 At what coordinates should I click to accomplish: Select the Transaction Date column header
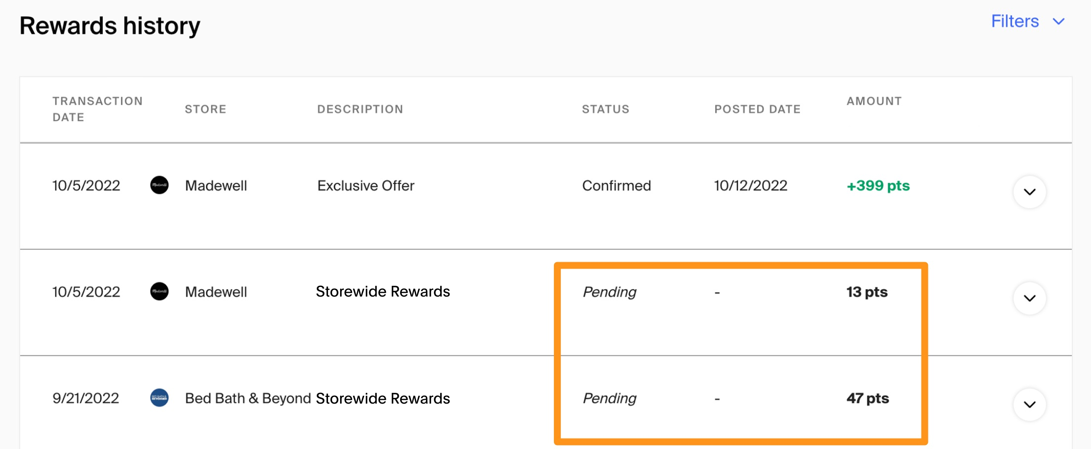pyautogui.click(x=98, y=109)
